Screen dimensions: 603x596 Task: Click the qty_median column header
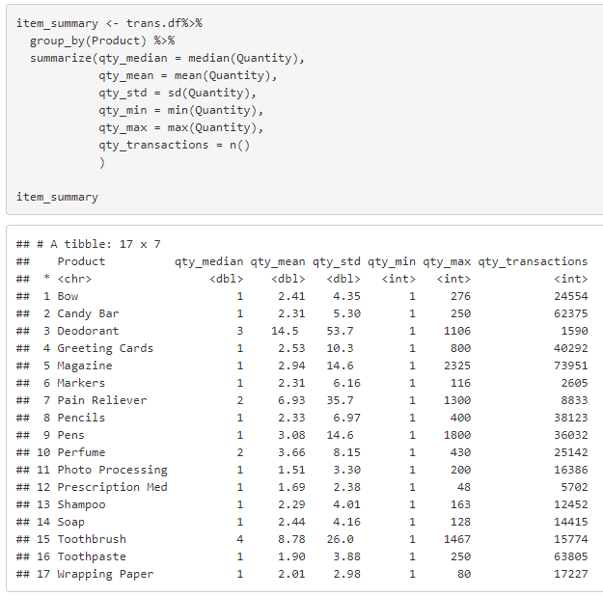pos(208,261)
